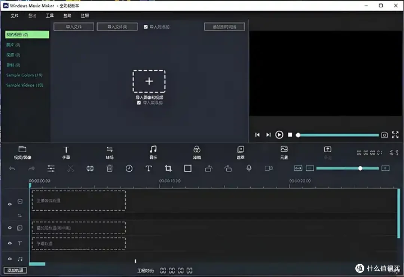The width and height of the screenshot is (404, 277).
Task: Take a snapshot with the camera icon
Action: pyautogui.click(x=384, y=135)
